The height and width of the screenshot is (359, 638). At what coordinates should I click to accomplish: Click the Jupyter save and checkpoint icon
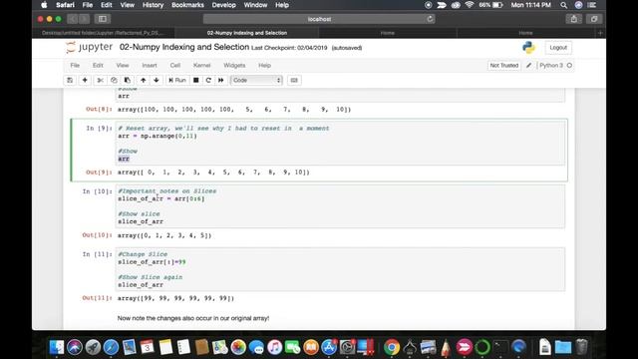coord(70,80)
